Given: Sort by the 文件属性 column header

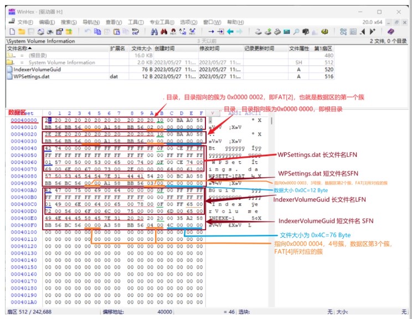Looking at the screenshot, I should [298, 48].
